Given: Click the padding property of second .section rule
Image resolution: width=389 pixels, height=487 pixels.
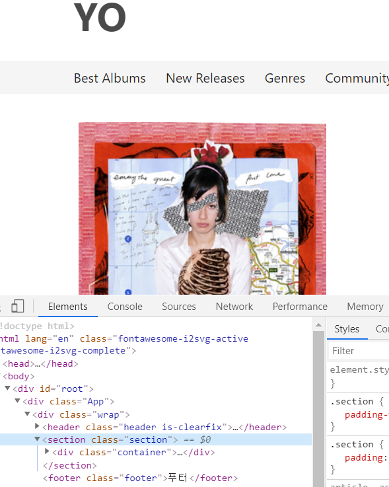Looking at the screenshot, I should click(363, 457).
